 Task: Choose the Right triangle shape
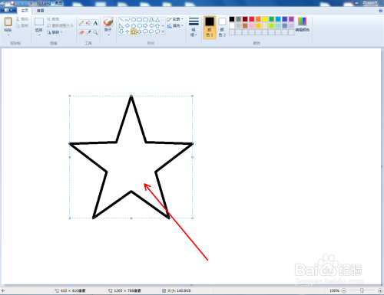click(x=121, y=26)
